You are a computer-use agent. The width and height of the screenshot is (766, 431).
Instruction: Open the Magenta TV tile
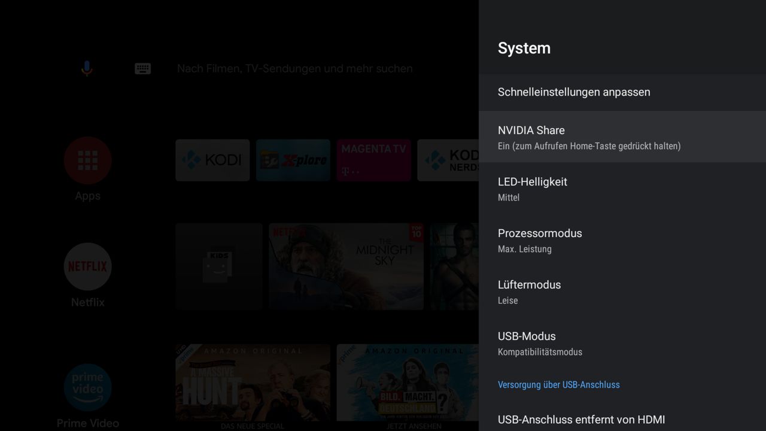pos(373,160)
